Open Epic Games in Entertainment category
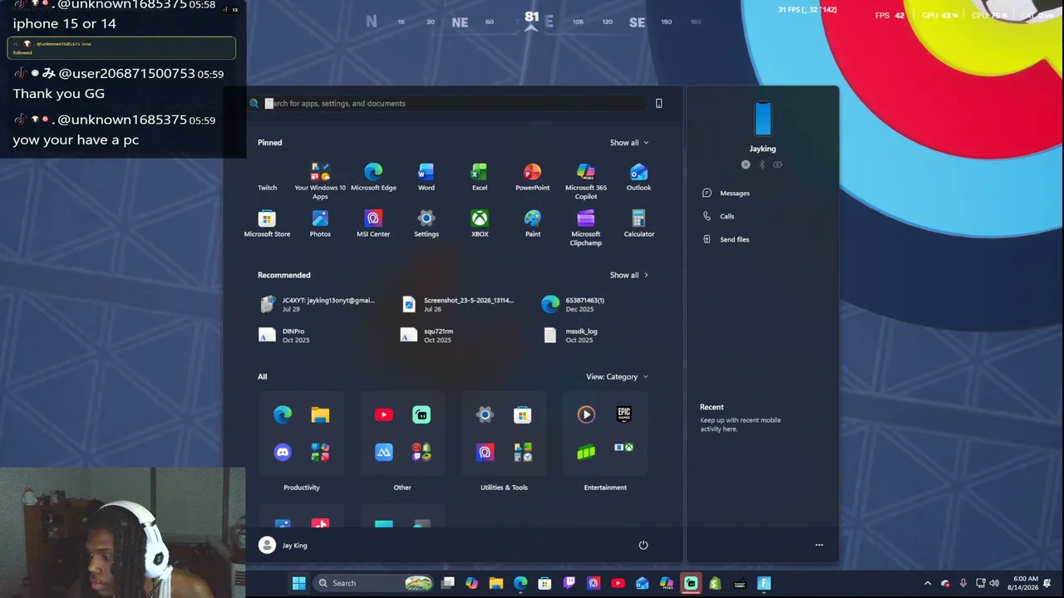The width and height of the screenshot is (1064, 598). coord(624,414)
